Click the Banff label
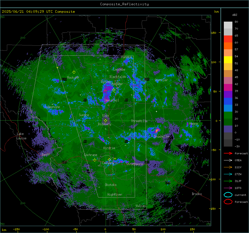 point(46,154)
